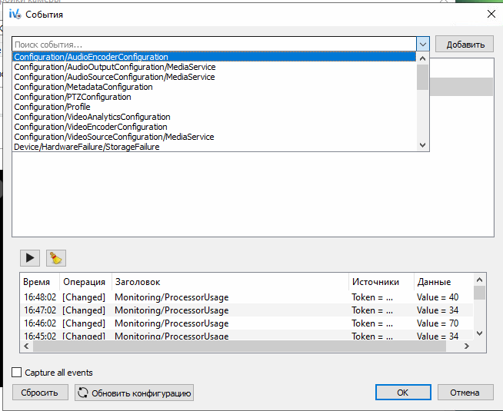Click the event log scroll down arrow
503x411 pixels.
(480, 333)
